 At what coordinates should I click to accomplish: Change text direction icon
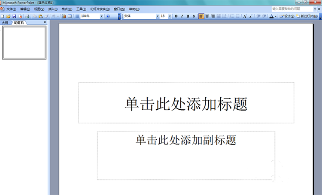click(x=225, y=16)
